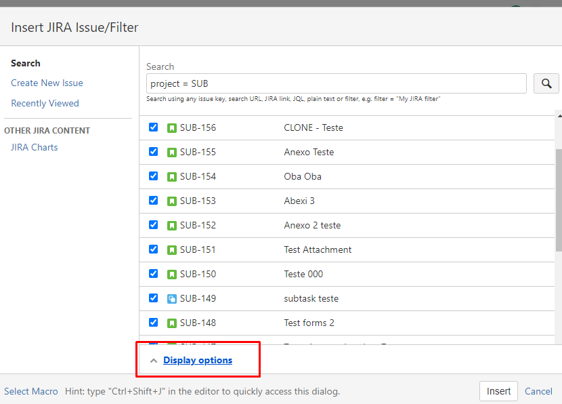This screenshot has width=562, height=404.
Task: Click the Insert button
Action: point(498,391)
